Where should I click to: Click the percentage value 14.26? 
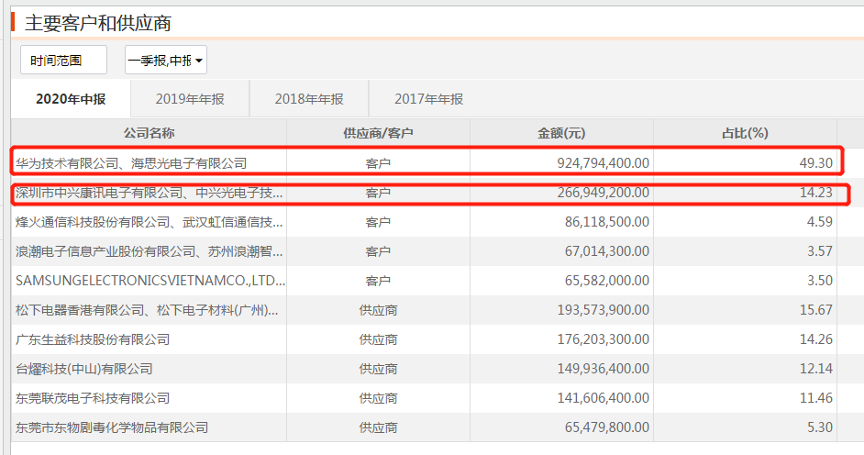816,339
